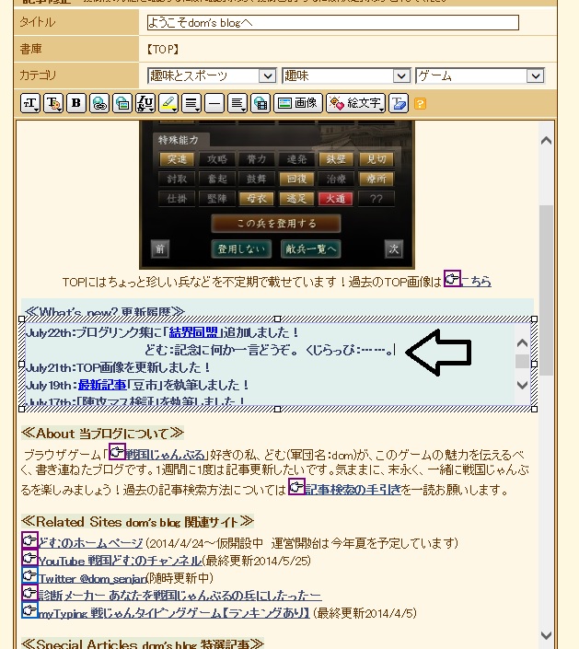
Task: Open the 戦国じゃんぶる game link
Action: click(165, 455)
